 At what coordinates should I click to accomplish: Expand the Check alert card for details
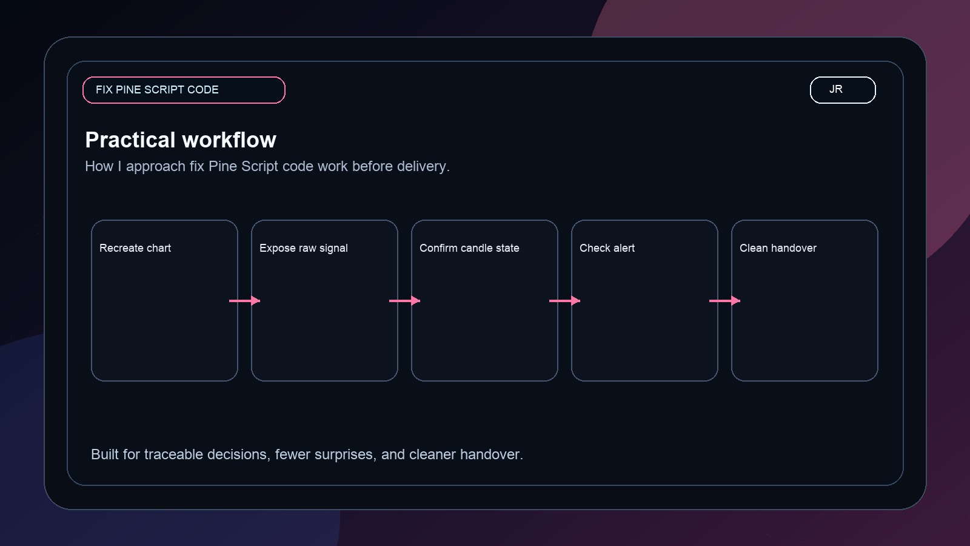pyautogui.click(x=644, y=300)
